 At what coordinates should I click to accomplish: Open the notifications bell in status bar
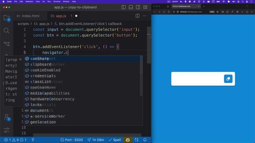145,140
